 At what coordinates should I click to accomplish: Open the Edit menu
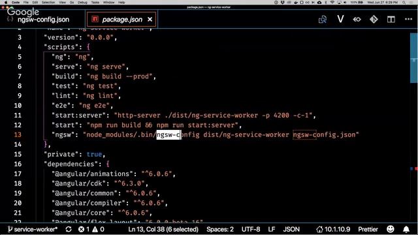tap(35, 3)
